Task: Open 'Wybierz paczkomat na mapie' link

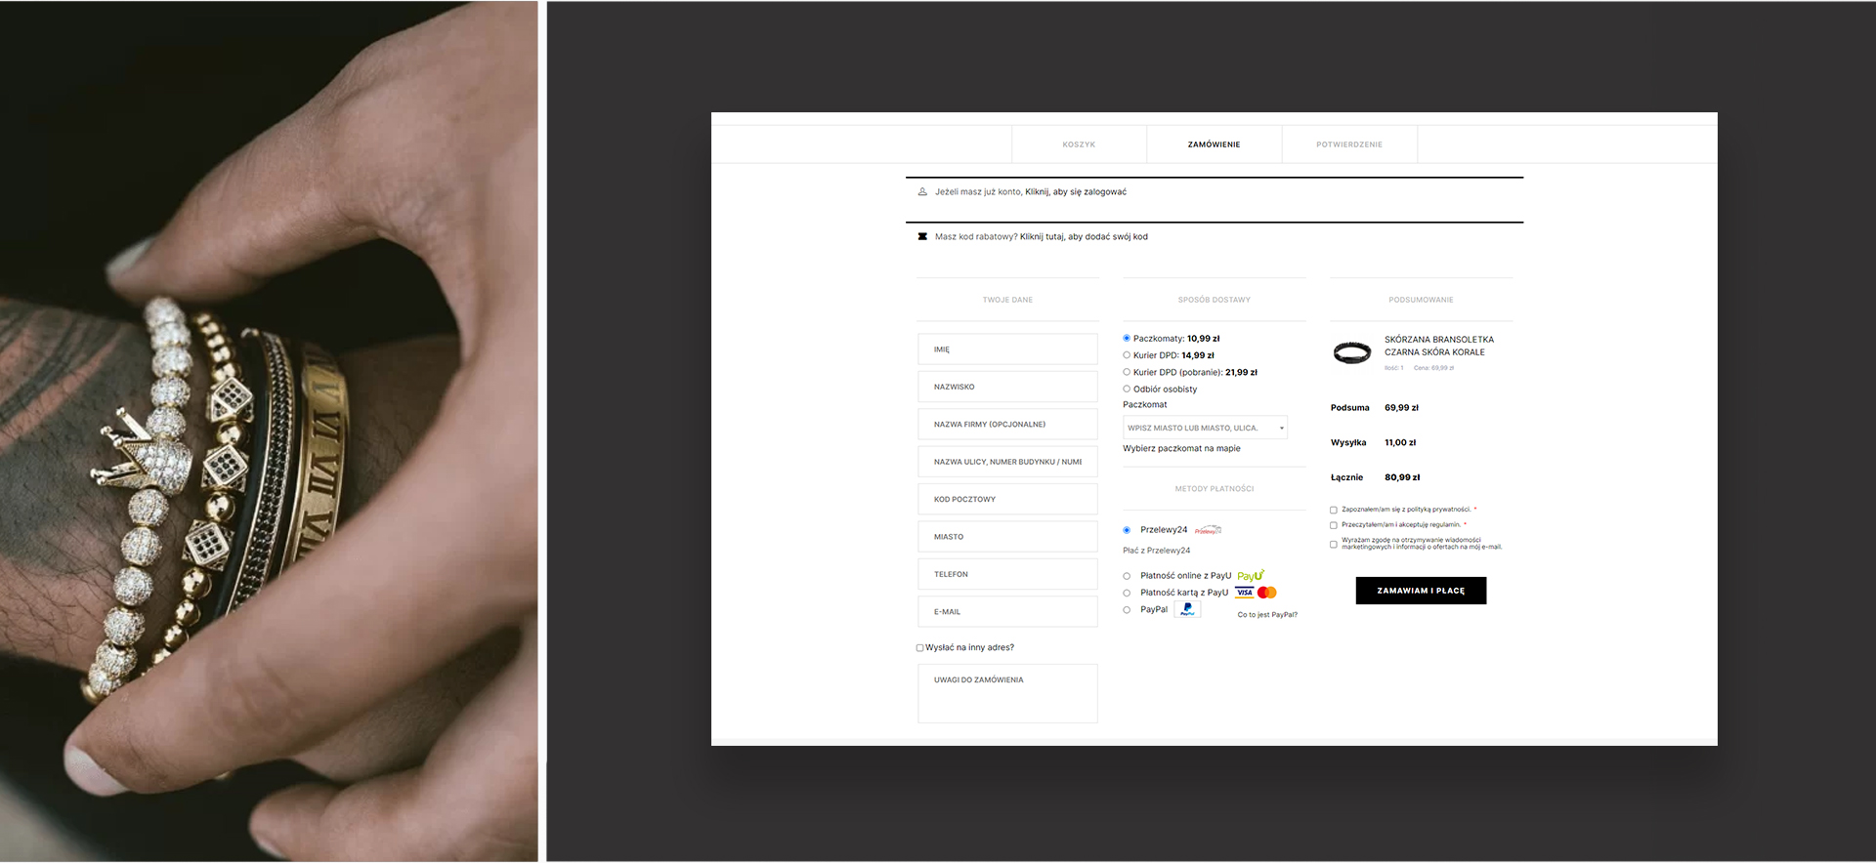Action: [x=1181, y=449]
